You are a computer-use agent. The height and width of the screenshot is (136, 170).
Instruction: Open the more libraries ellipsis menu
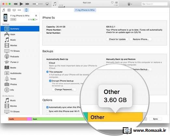tap(19, 10)
